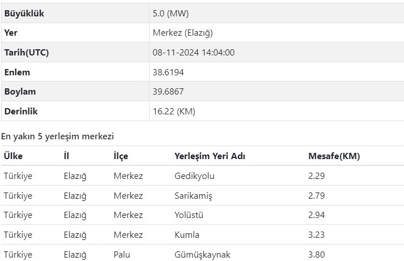Click the 'En yakın 5 yerleşim merkezi' heading
The height and width of the screenshot is (261, 404).
(x=57, y=136)
